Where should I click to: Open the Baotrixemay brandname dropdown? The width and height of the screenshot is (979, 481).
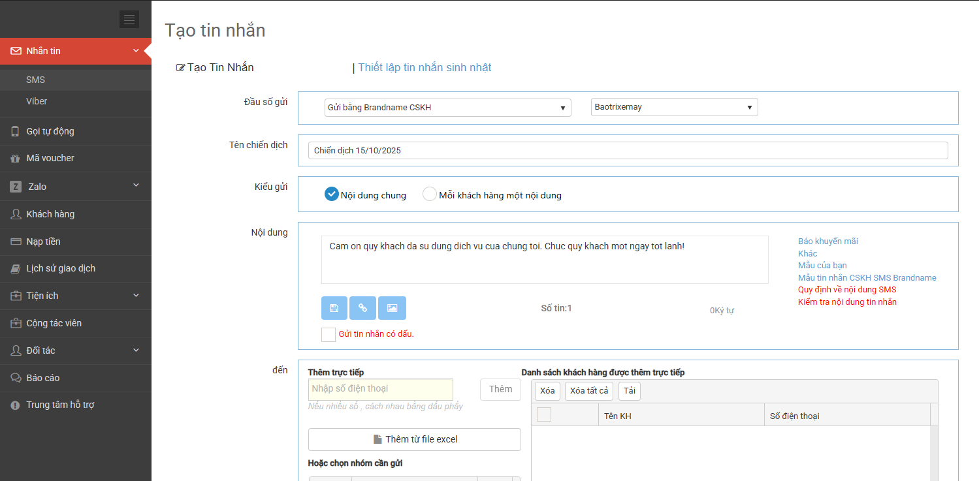tap(674, 108)
